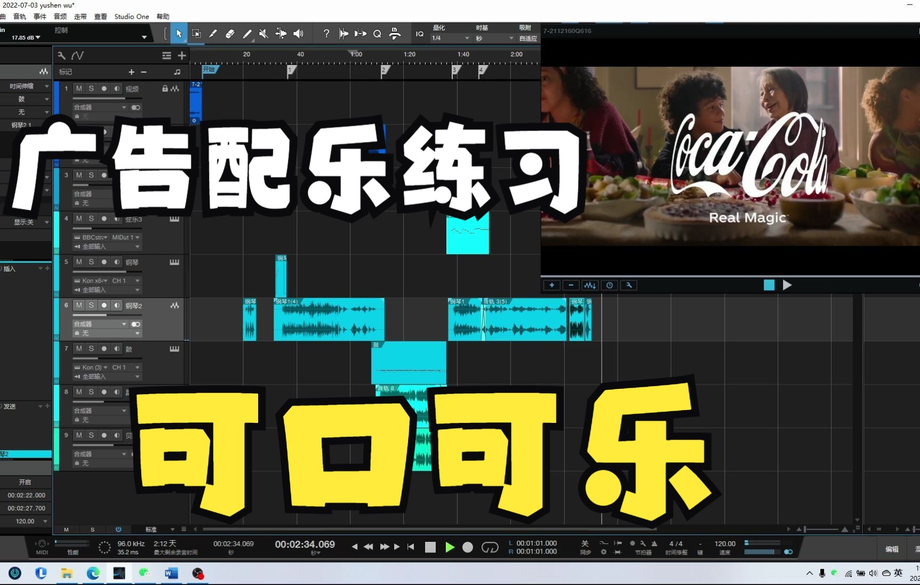
Task: Select the 开始 start marker
Action: 210,70
